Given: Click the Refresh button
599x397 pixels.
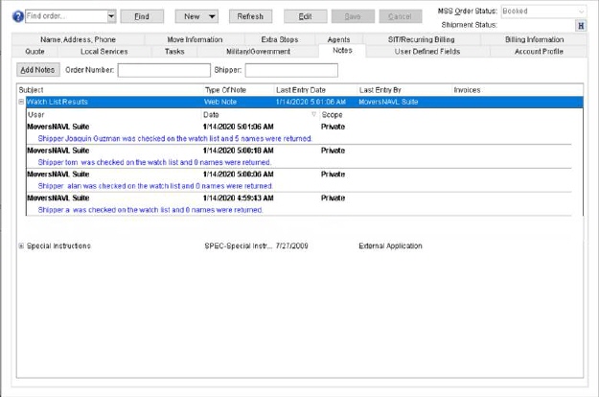Looking at the screenshot, I should [x=250, y=16].
